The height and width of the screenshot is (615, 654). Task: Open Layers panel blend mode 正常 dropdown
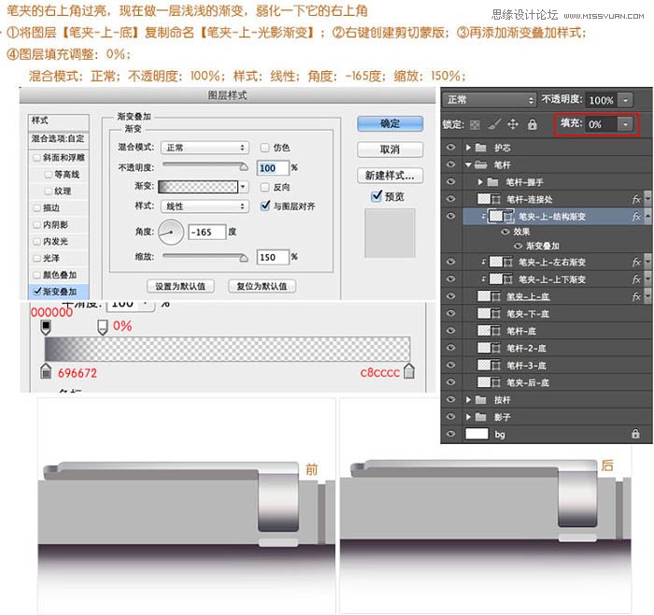(x=490, y=100)
